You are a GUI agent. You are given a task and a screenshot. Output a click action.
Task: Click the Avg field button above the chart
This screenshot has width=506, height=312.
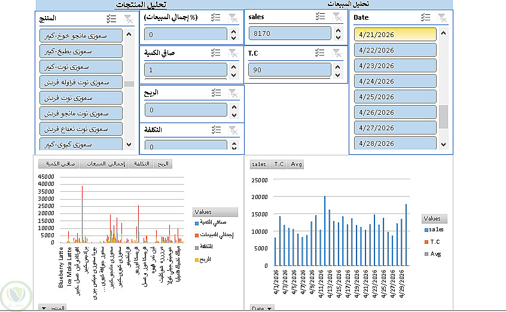(x=296, y=164)
